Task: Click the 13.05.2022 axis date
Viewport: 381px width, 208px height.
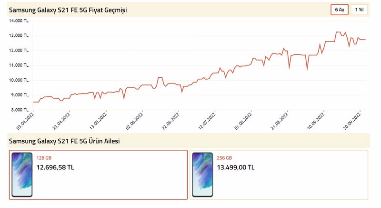Action: coord(98,121)
